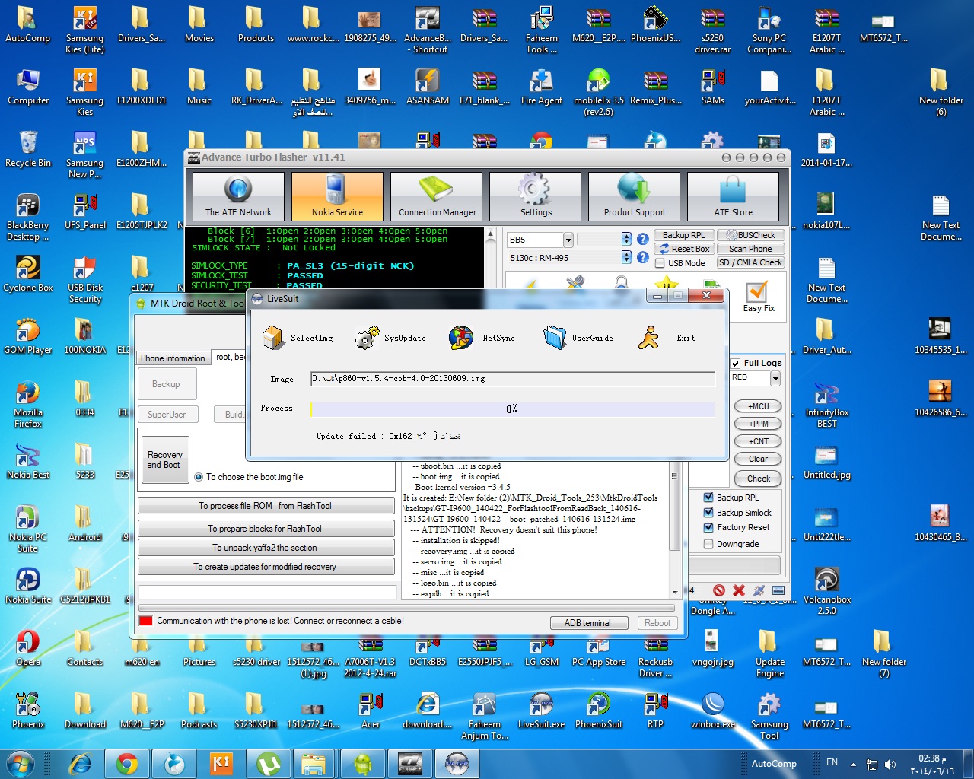Open Connection Manager in Advance Turbo Flasher
This screenshot has width=974, height=779.
pyautogui.click(x=436, y=196)
